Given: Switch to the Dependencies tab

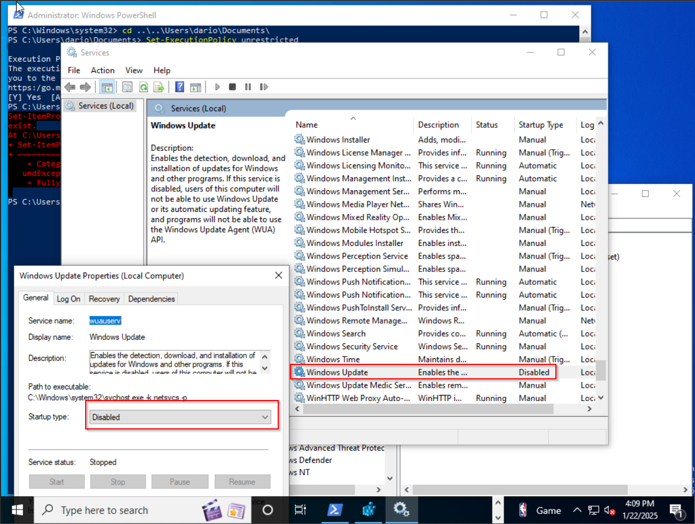Looking at the screenshot, I should point(151,299).
